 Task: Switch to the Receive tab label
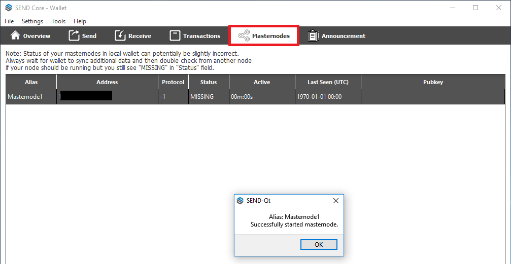(x=140, y=36)
